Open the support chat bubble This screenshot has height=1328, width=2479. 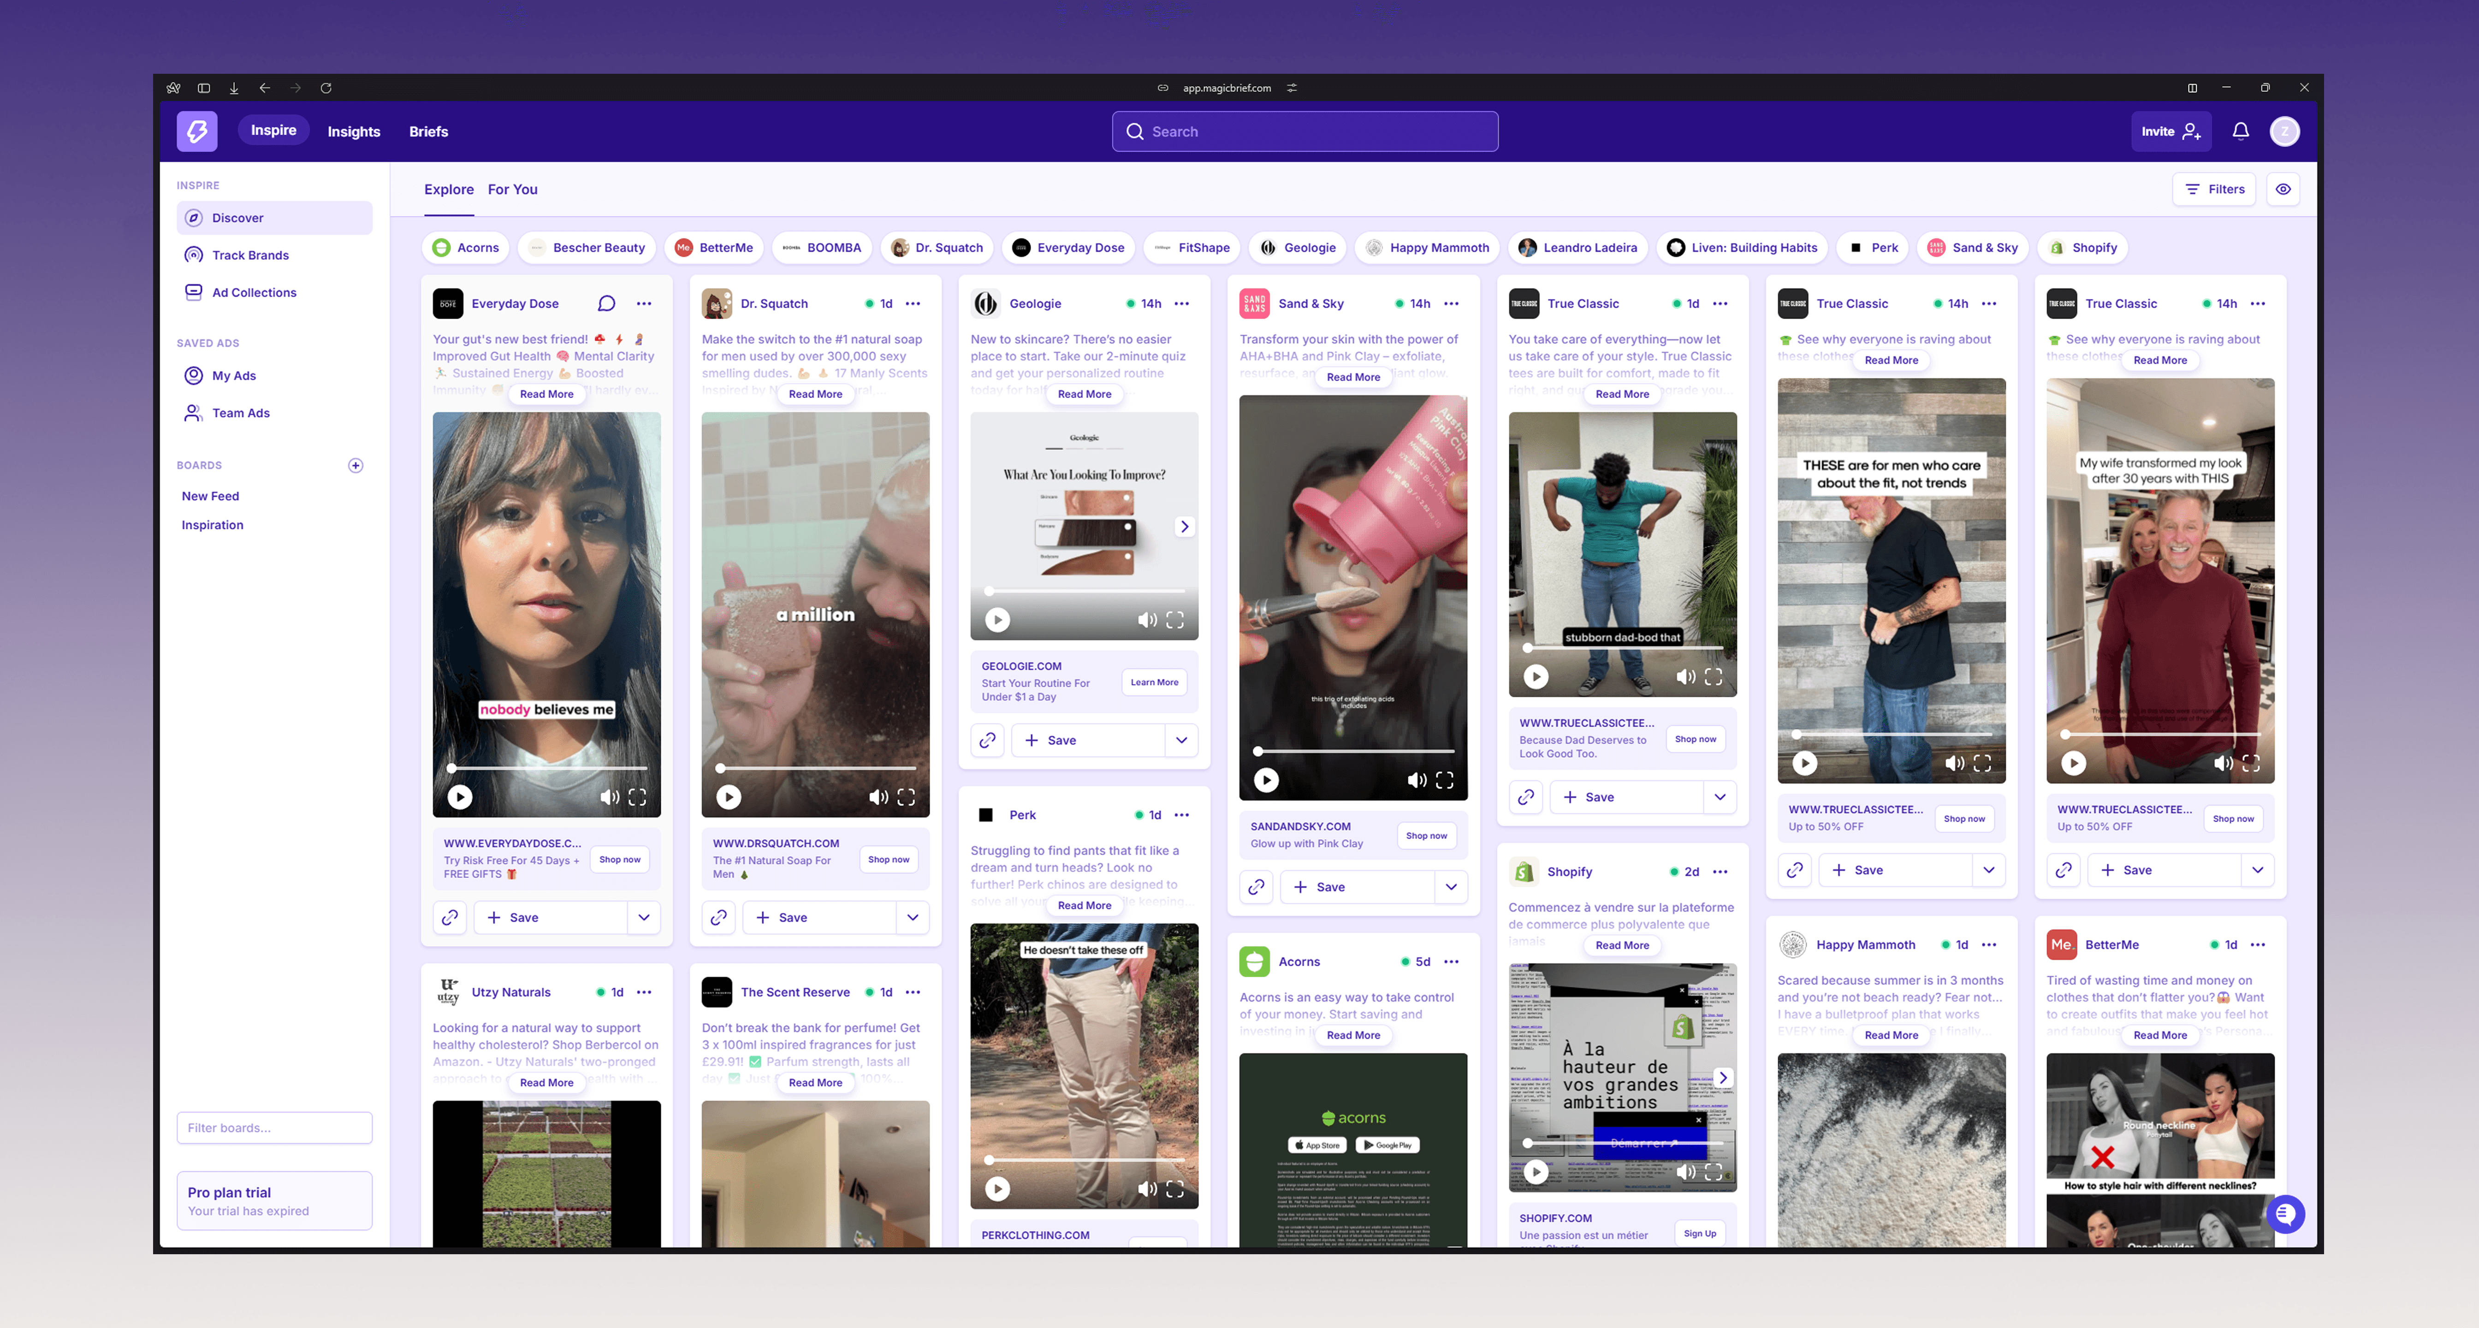(x=2286, y=1214)
